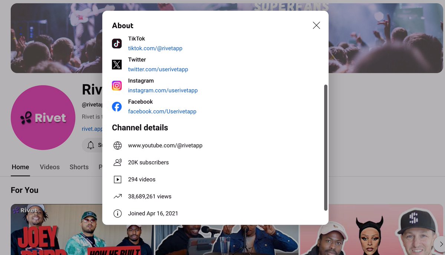
Task: Click the Facebook label text
Action: coord(141,102)
